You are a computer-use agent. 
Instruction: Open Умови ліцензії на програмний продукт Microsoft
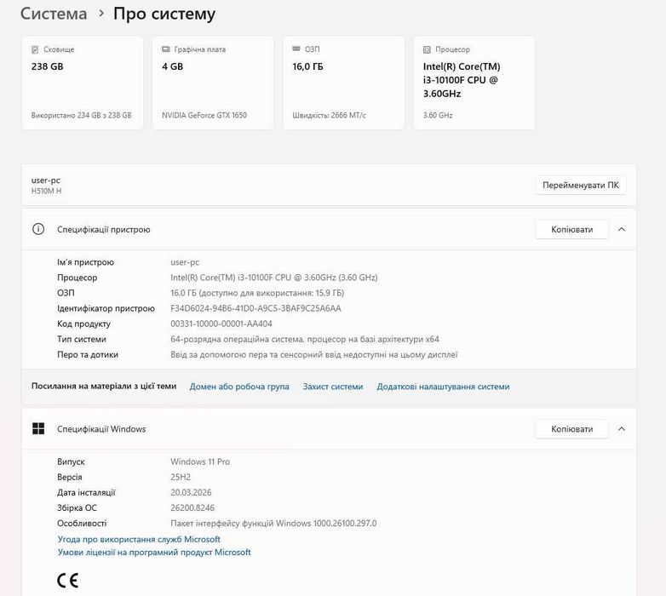pyautogui.click(x=154, y=553)
